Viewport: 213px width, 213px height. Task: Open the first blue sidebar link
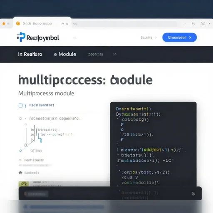point(42,105)
